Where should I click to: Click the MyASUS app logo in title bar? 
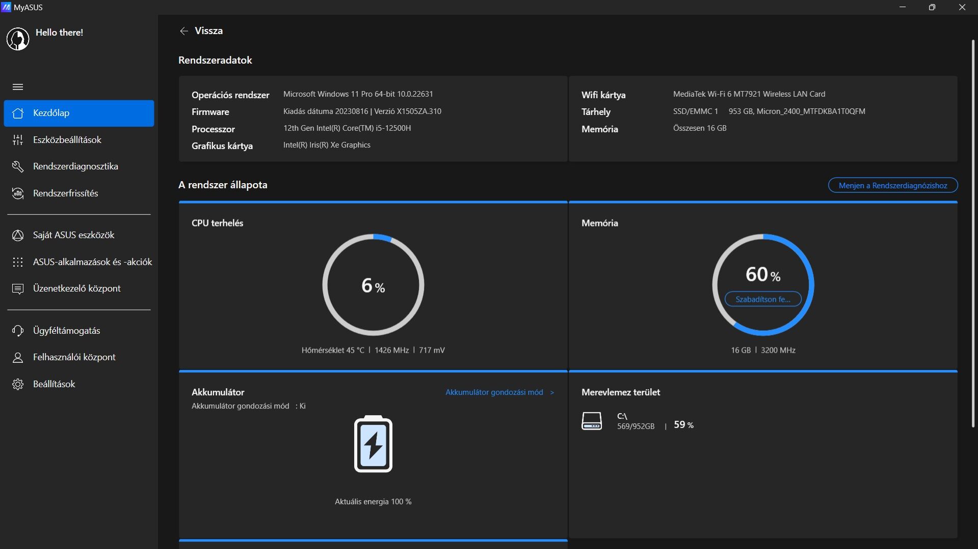pos(6,7)
